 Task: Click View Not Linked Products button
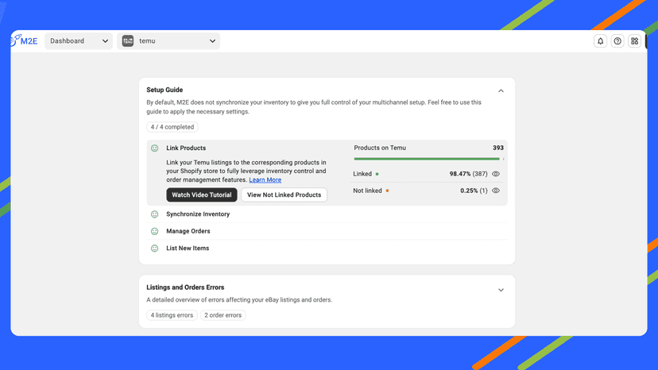coord(284,195)
